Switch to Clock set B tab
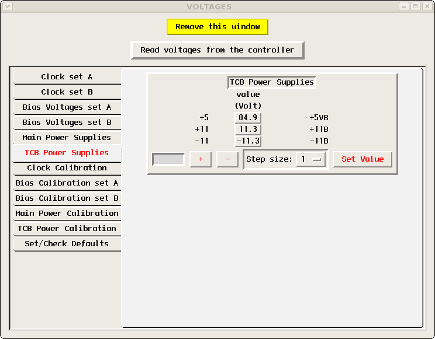 tap(67, 92)
